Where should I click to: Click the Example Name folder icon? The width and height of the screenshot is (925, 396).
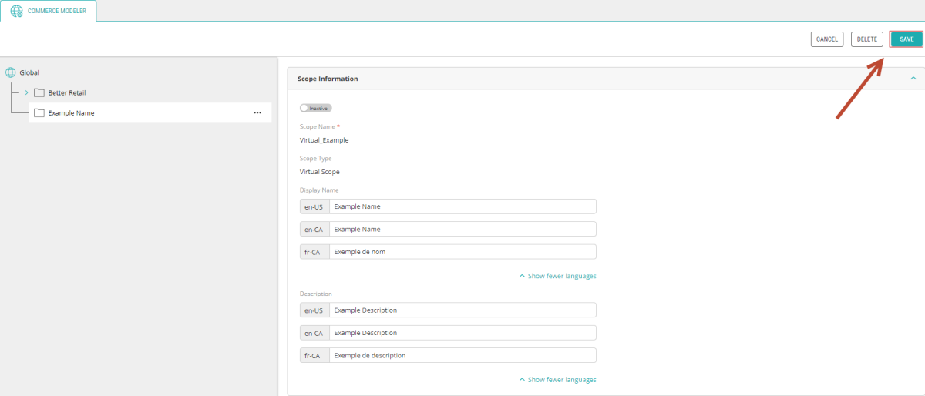click(39, 112)
